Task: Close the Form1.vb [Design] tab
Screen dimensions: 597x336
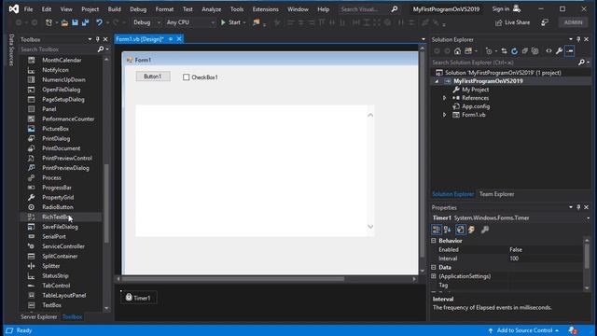Action: click(179, 39)
